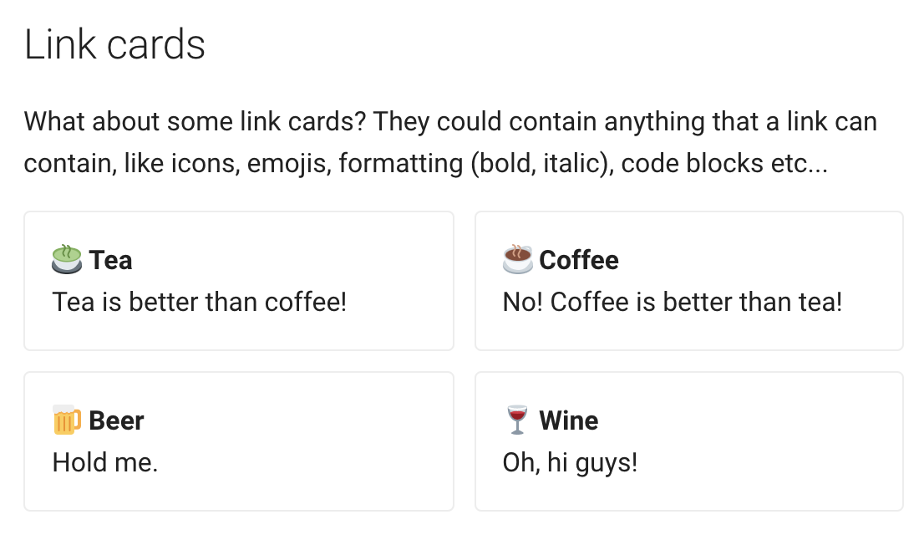Click the beer mug emoji on the Beer card
Image resolution: width=924 pixels, height=545 pixels.
(68, 420)
